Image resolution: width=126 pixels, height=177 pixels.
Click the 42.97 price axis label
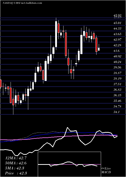(117, 40)
